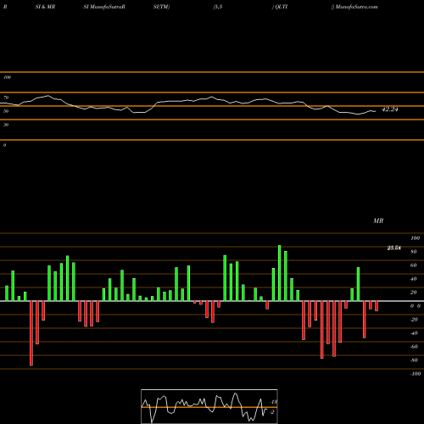Click the 100 label on RSI axis
The height and width of the screenshot is (424, 424).
tap(7, 77)
